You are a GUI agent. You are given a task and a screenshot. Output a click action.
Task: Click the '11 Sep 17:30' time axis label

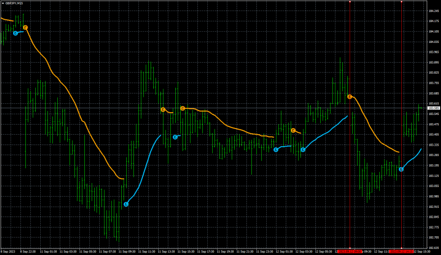(206, 252)
